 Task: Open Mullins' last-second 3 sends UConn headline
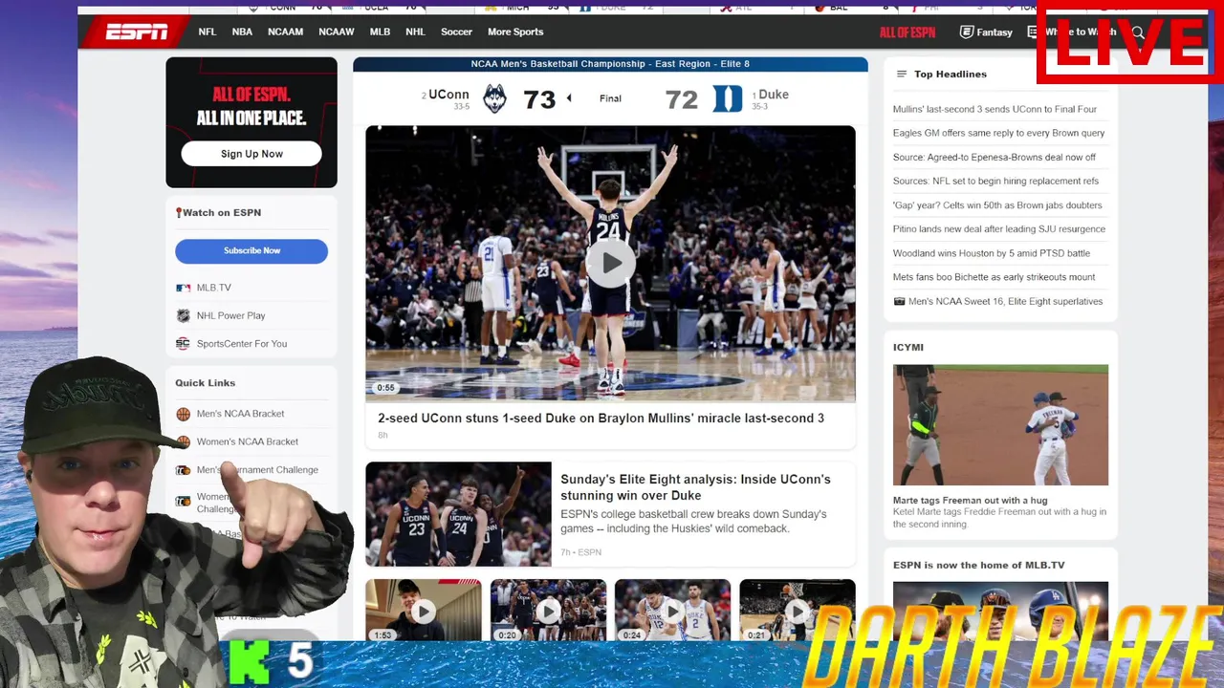[994, 109]
